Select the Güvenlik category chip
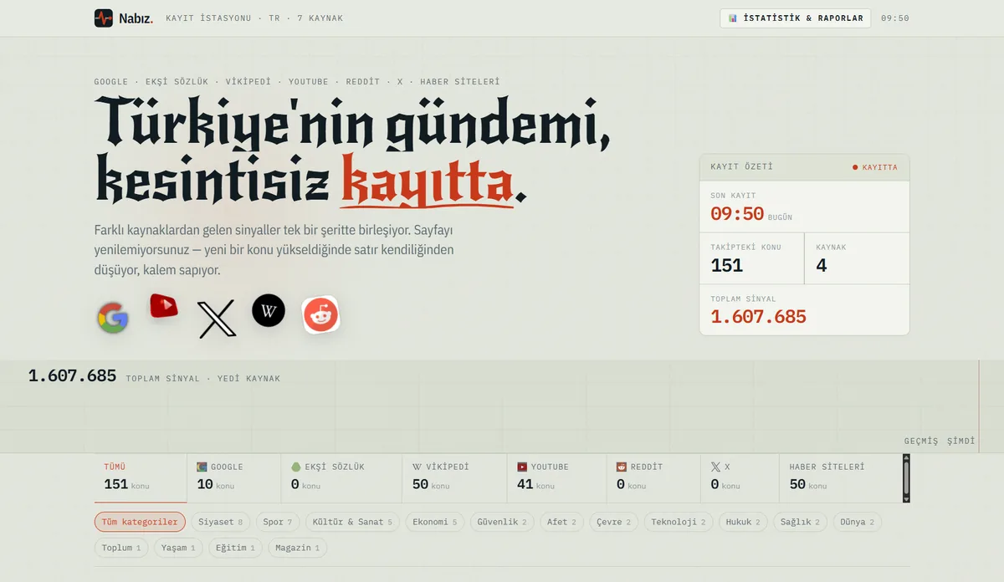 tap(502, 523)
